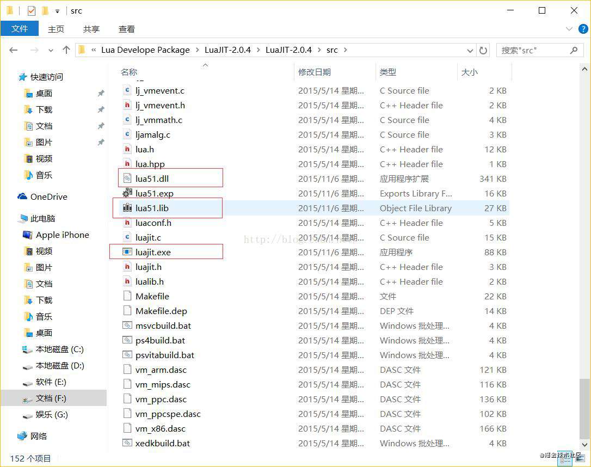Open pinned 桌面 under quick access

click(44, 93)
